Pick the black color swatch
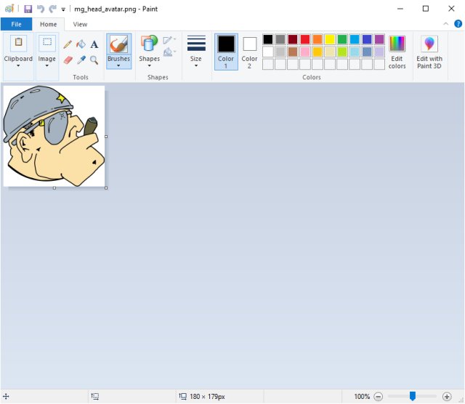The width and height of the screenshot is (465, 404). point(268,39)
